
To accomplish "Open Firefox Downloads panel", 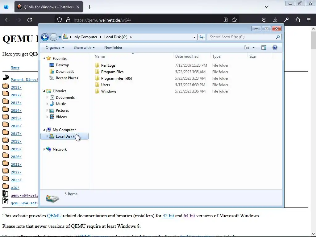I will coord(275,20).
